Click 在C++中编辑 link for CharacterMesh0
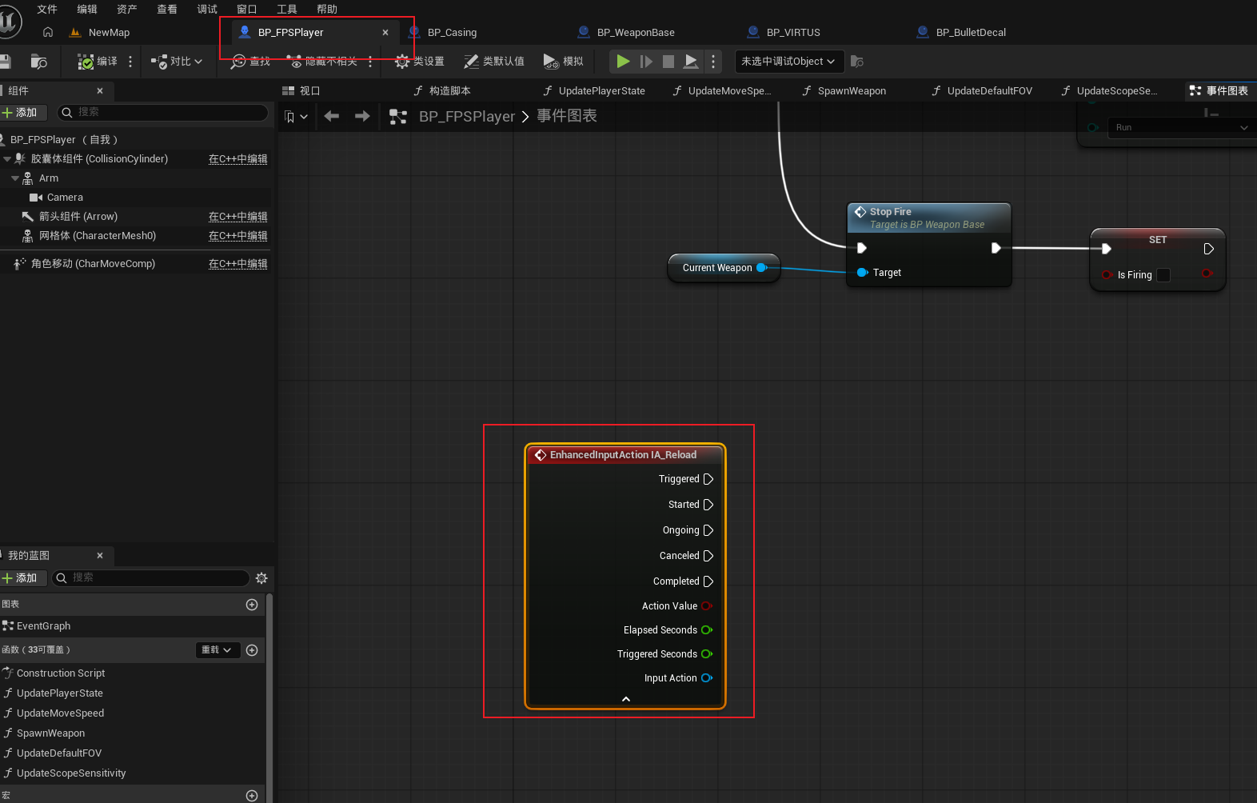The width and height of the screenshot is (1257, 803). tap(238, 236)
